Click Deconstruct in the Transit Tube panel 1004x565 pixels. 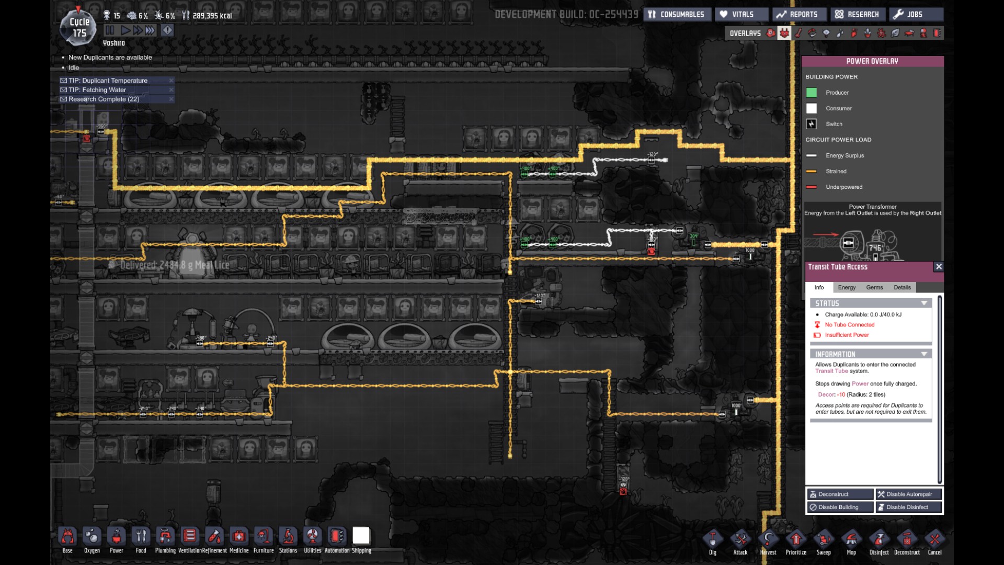point(839,494)
